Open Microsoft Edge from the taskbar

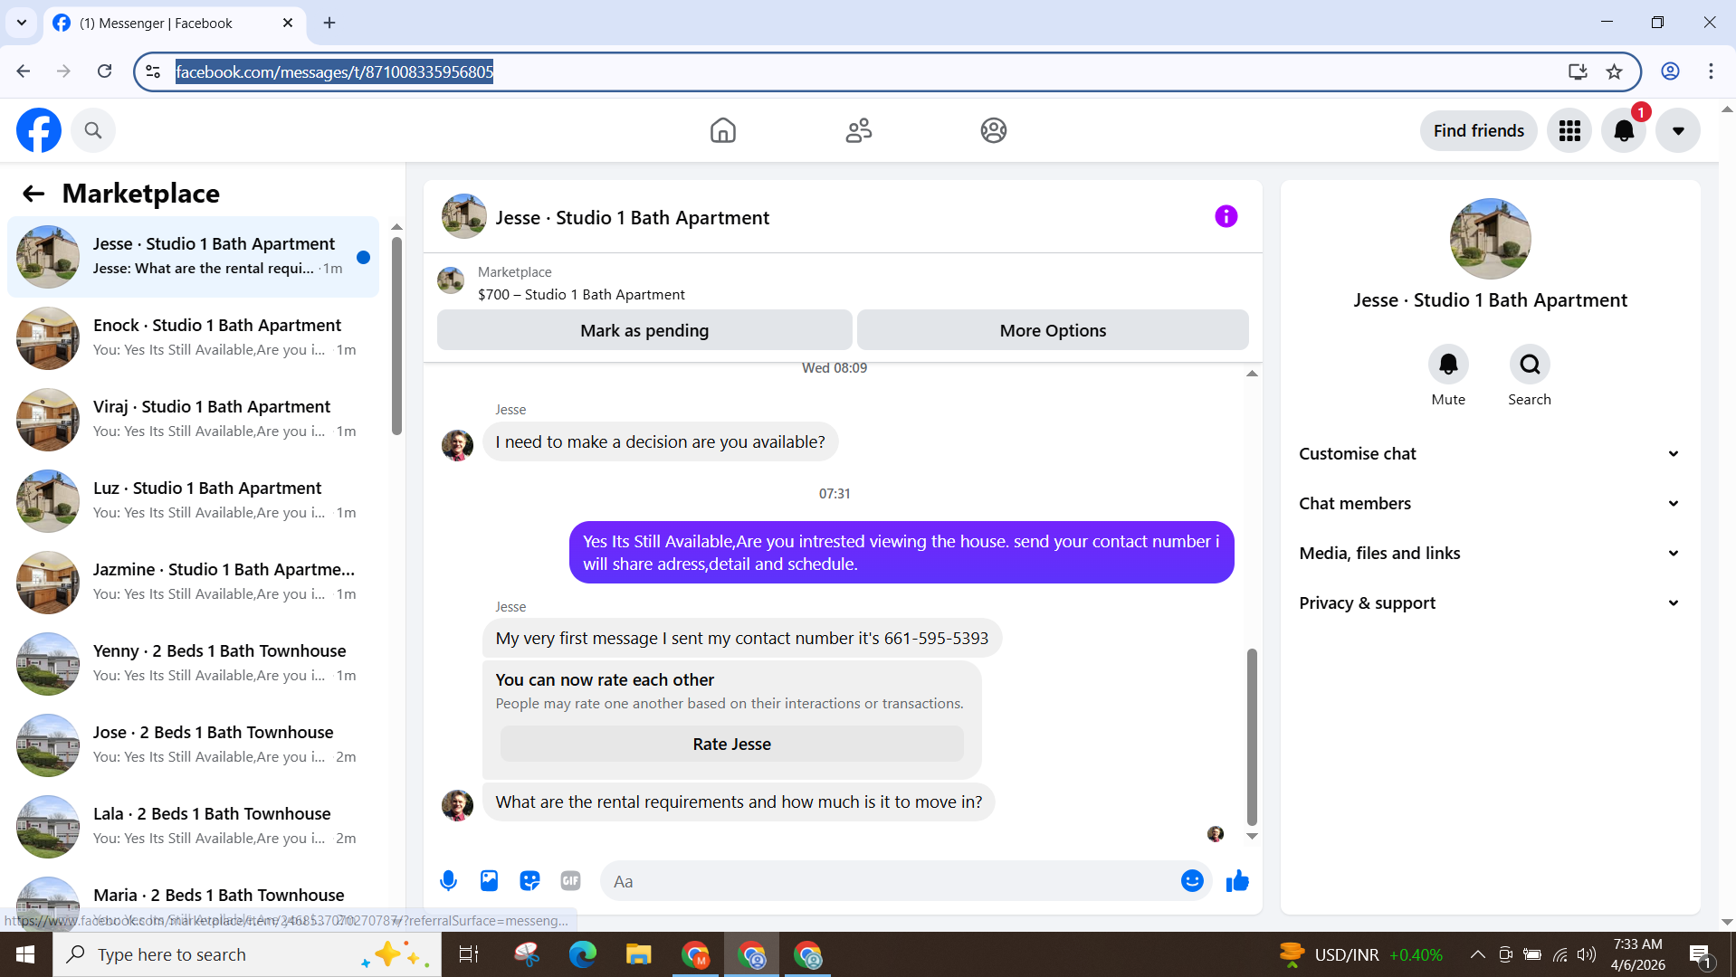582,954
